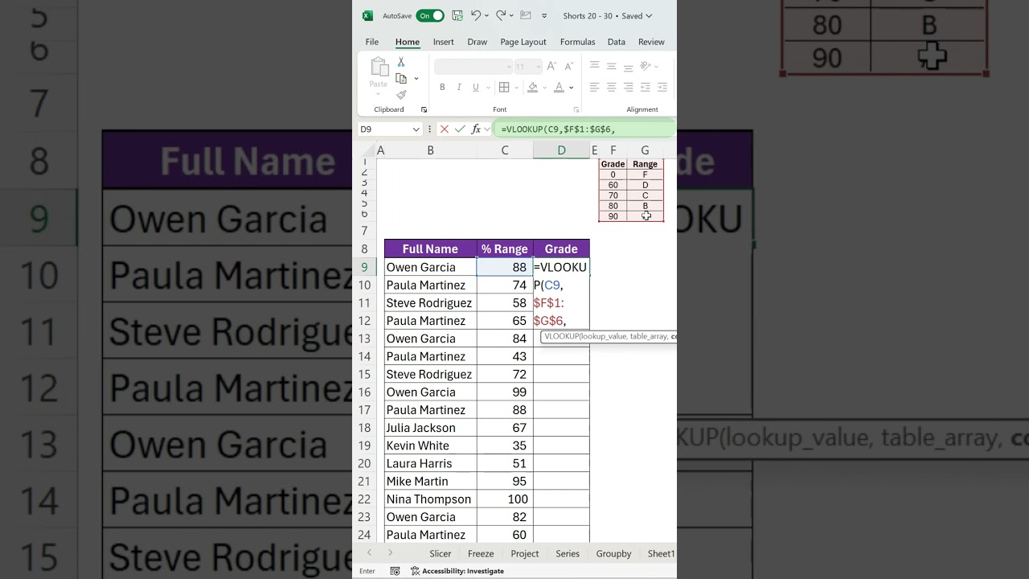Toggle Underline formatting
Viewport: 1029px width, 579px height.
click(x=476, y=87)
